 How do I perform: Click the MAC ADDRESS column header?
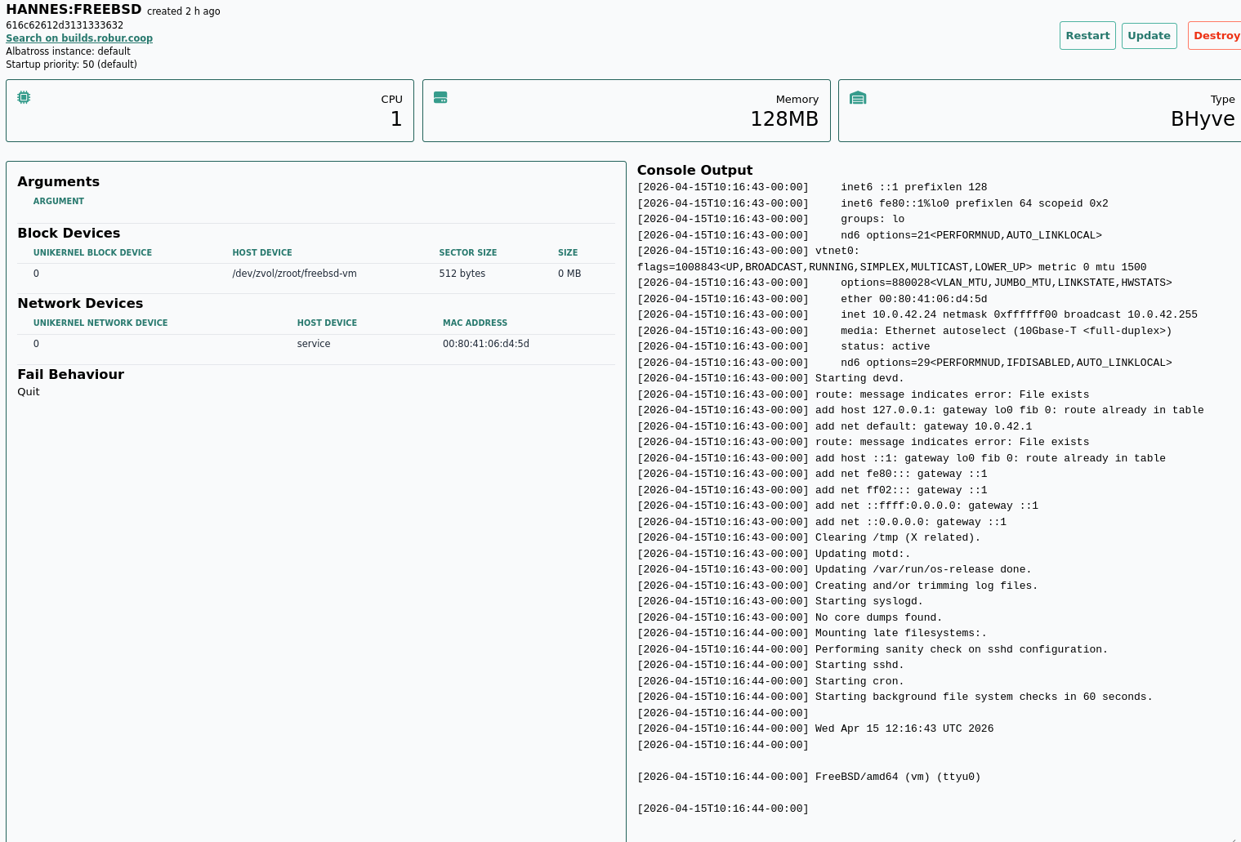tap(475, 323)
